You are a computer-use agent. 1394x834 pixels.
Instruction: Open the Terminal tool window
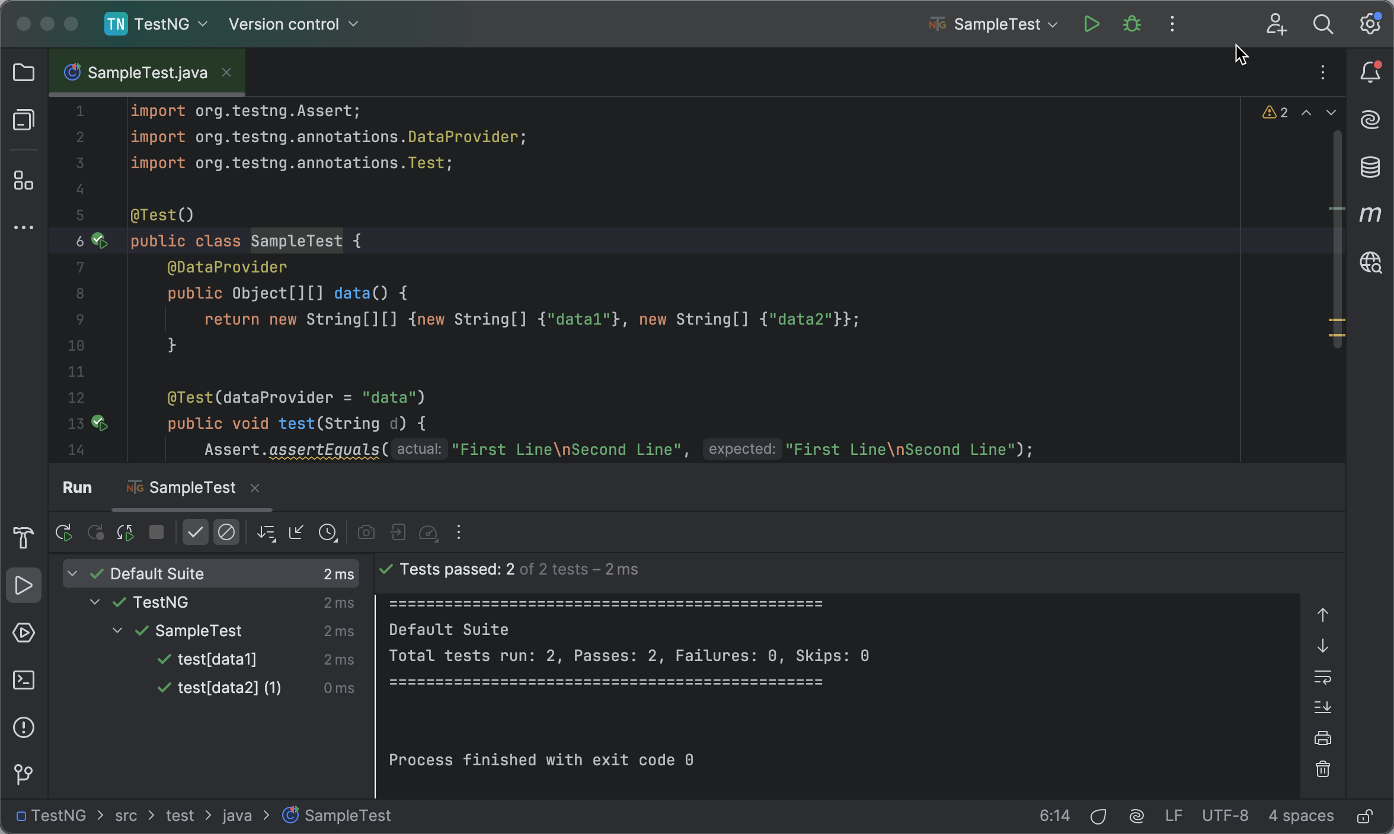click(x=24, y=680)
